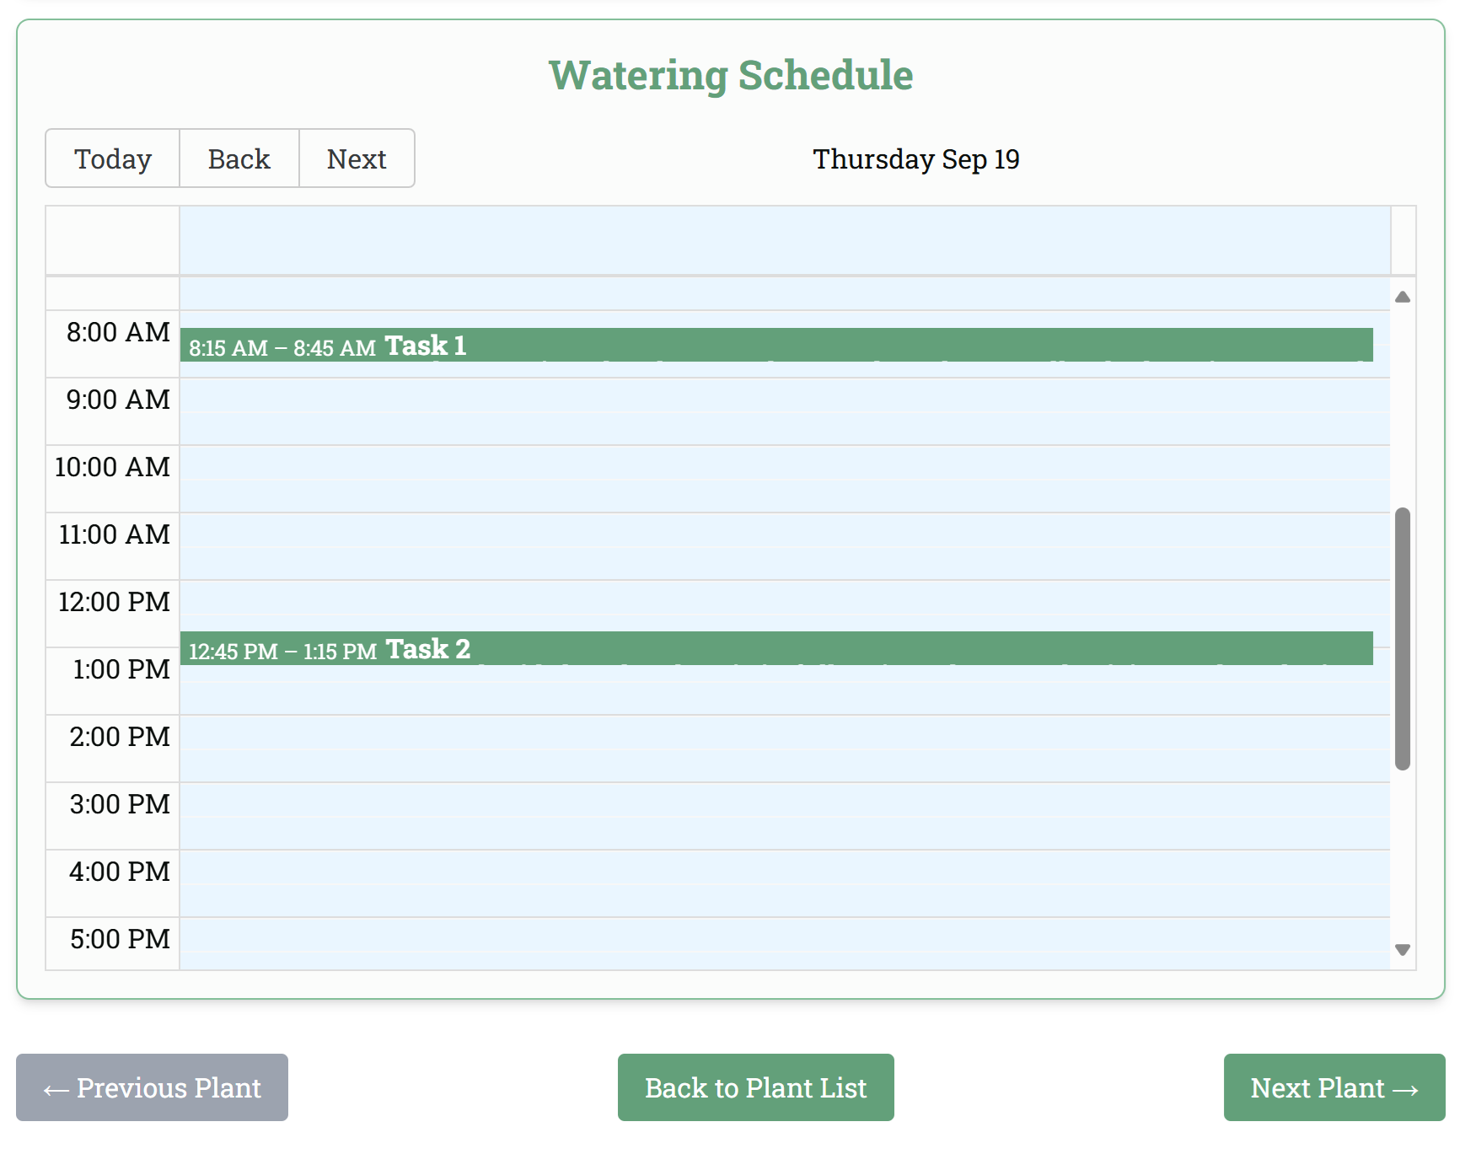
Task: Go to previous day with Back
Action: click(239, 158)
